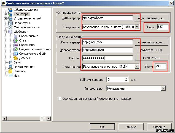Screen dimensions: 175x133
Task: Open help with Справка button
Action: click(159, 127)
